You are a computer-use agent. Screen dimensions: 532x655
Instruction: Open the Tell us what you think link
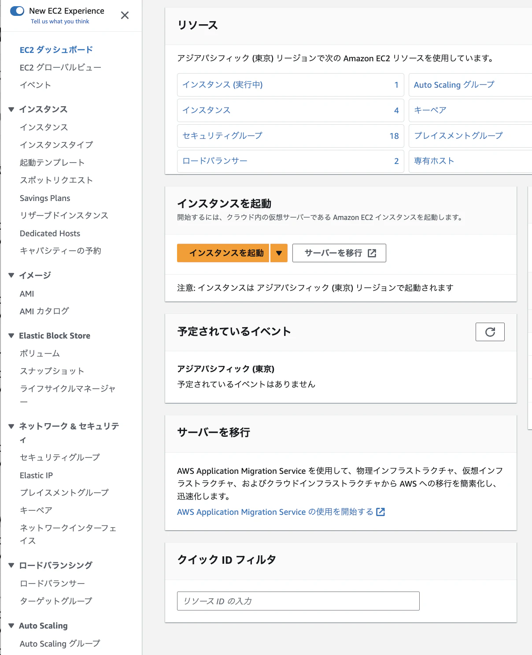coord(60,21)
